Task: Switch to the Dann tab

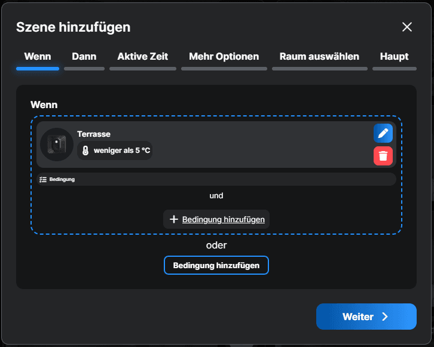Action: [84, 57]
